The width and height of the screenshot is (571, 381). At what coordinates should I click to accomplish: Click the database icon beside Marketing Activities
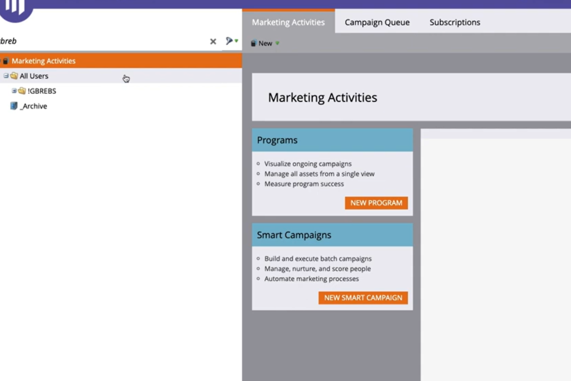(5, 61)
